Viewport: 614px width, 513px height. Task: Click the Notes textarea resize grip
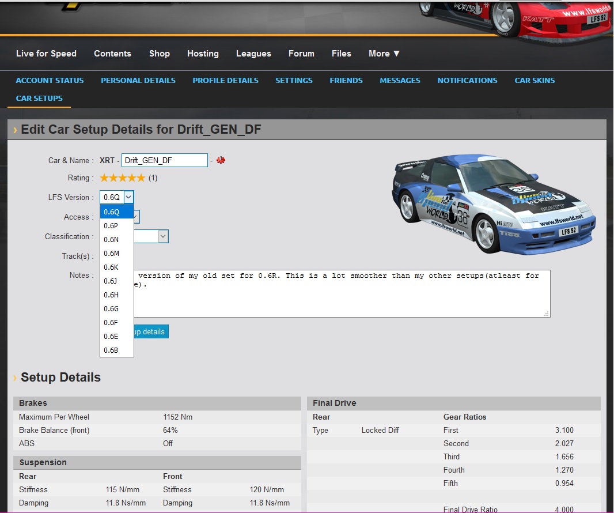pyautogui.click(x=546, y=314)
